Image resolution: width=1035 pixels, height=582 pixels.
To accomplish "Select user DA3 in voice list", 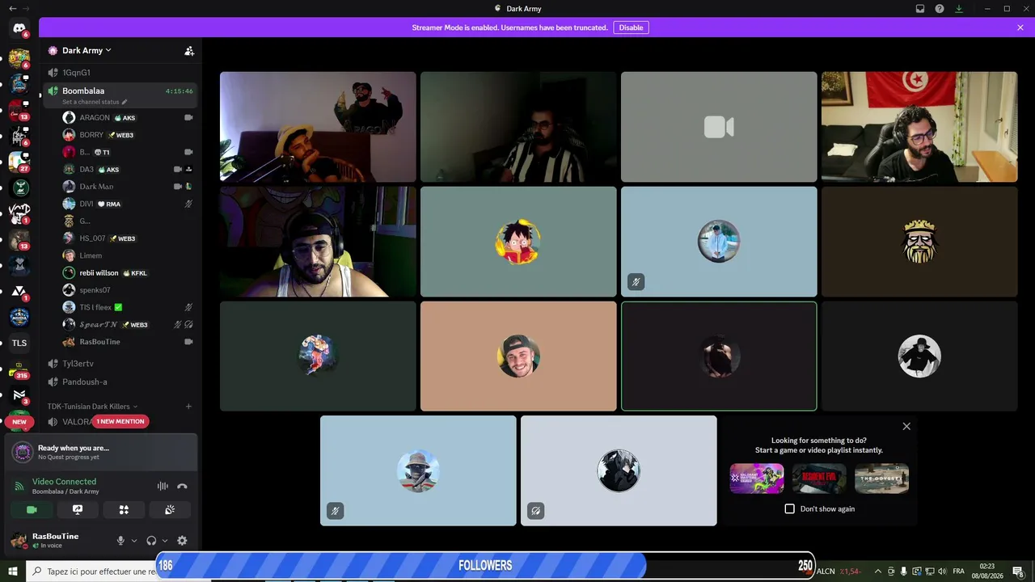I will tap(128, 170).
